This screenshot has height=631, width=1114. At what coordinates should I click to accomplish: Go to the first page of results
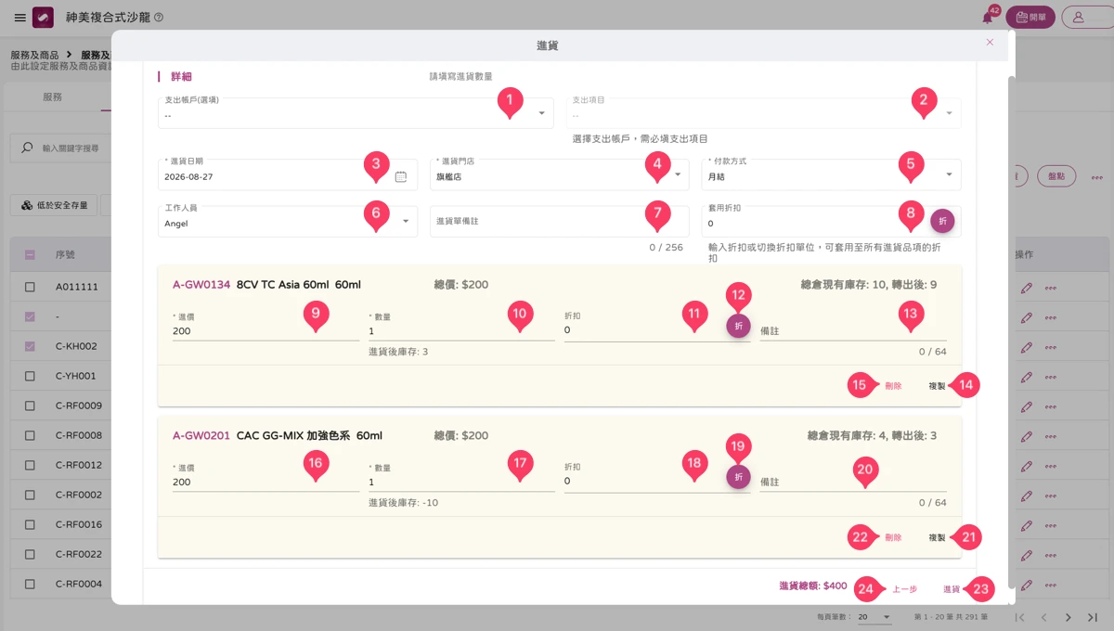click(x=1020, y=617)
